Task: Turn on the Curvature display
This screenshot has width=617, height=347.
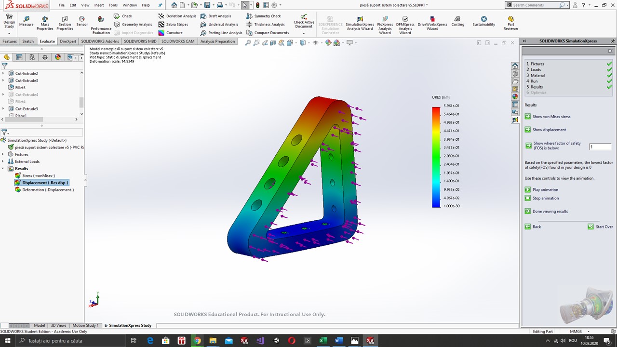Action: (171, 33)
